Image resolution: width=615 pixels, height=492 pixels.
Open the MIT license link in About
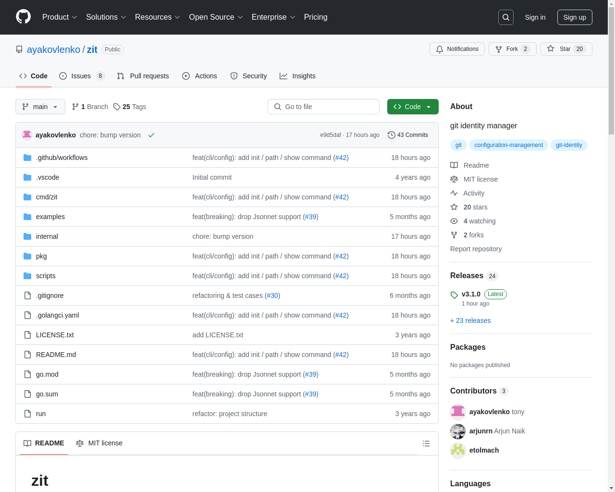474,179
